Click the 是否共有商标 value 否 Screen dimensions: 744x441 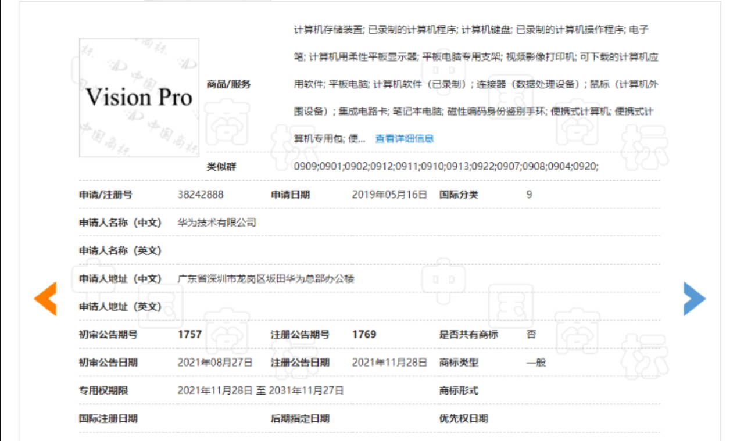pyautogui.click(x=531, y=334)
